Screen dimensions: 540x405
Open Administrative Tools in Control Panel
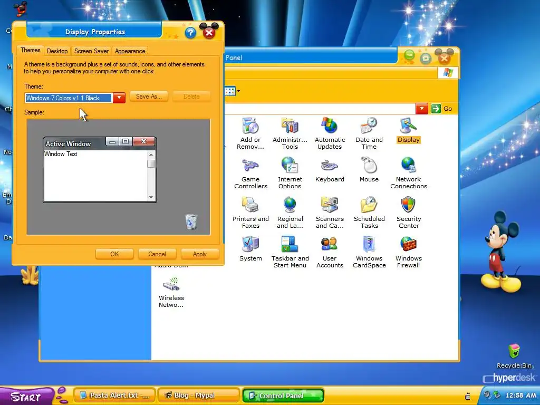click(x=290, y=133)
